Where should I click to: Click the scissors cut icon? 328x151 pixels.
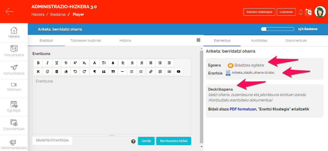click(38, 72)
